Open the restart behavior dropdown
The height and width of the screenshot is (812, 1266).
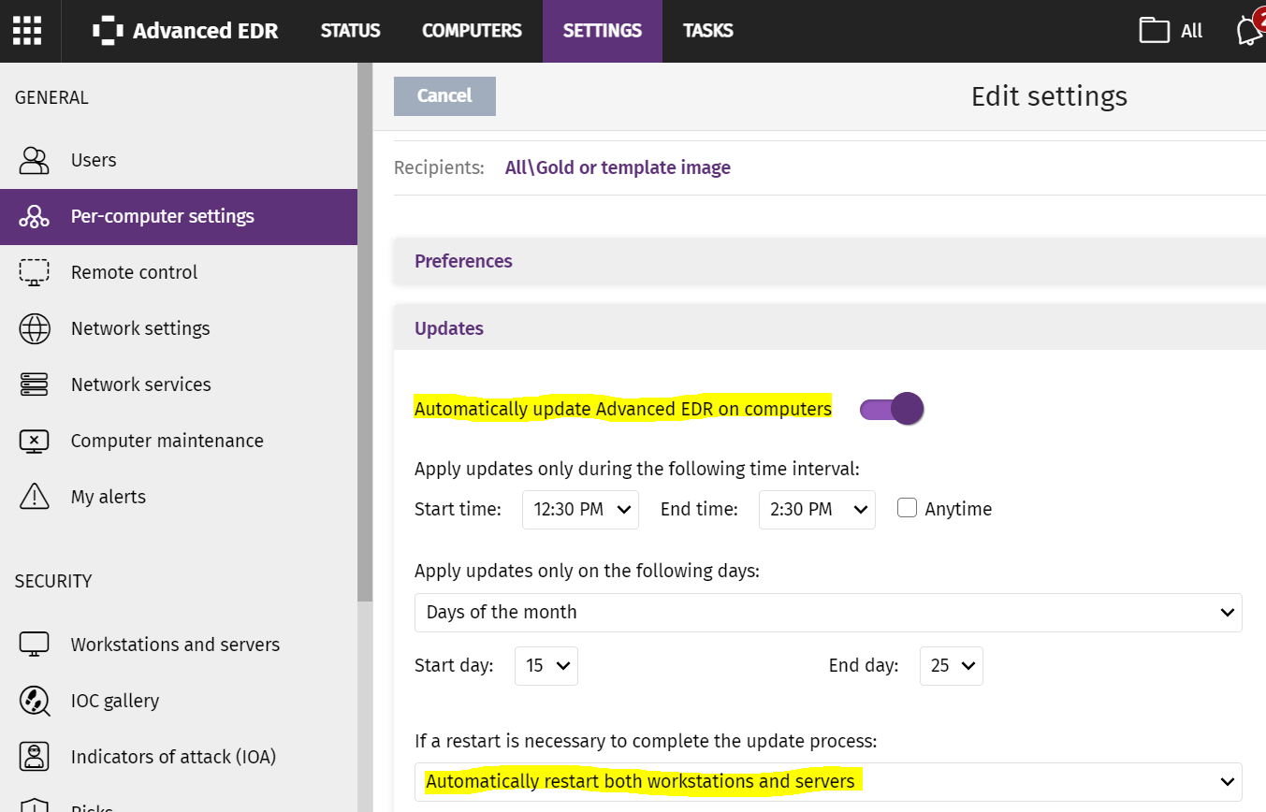(x=828, y=782)
